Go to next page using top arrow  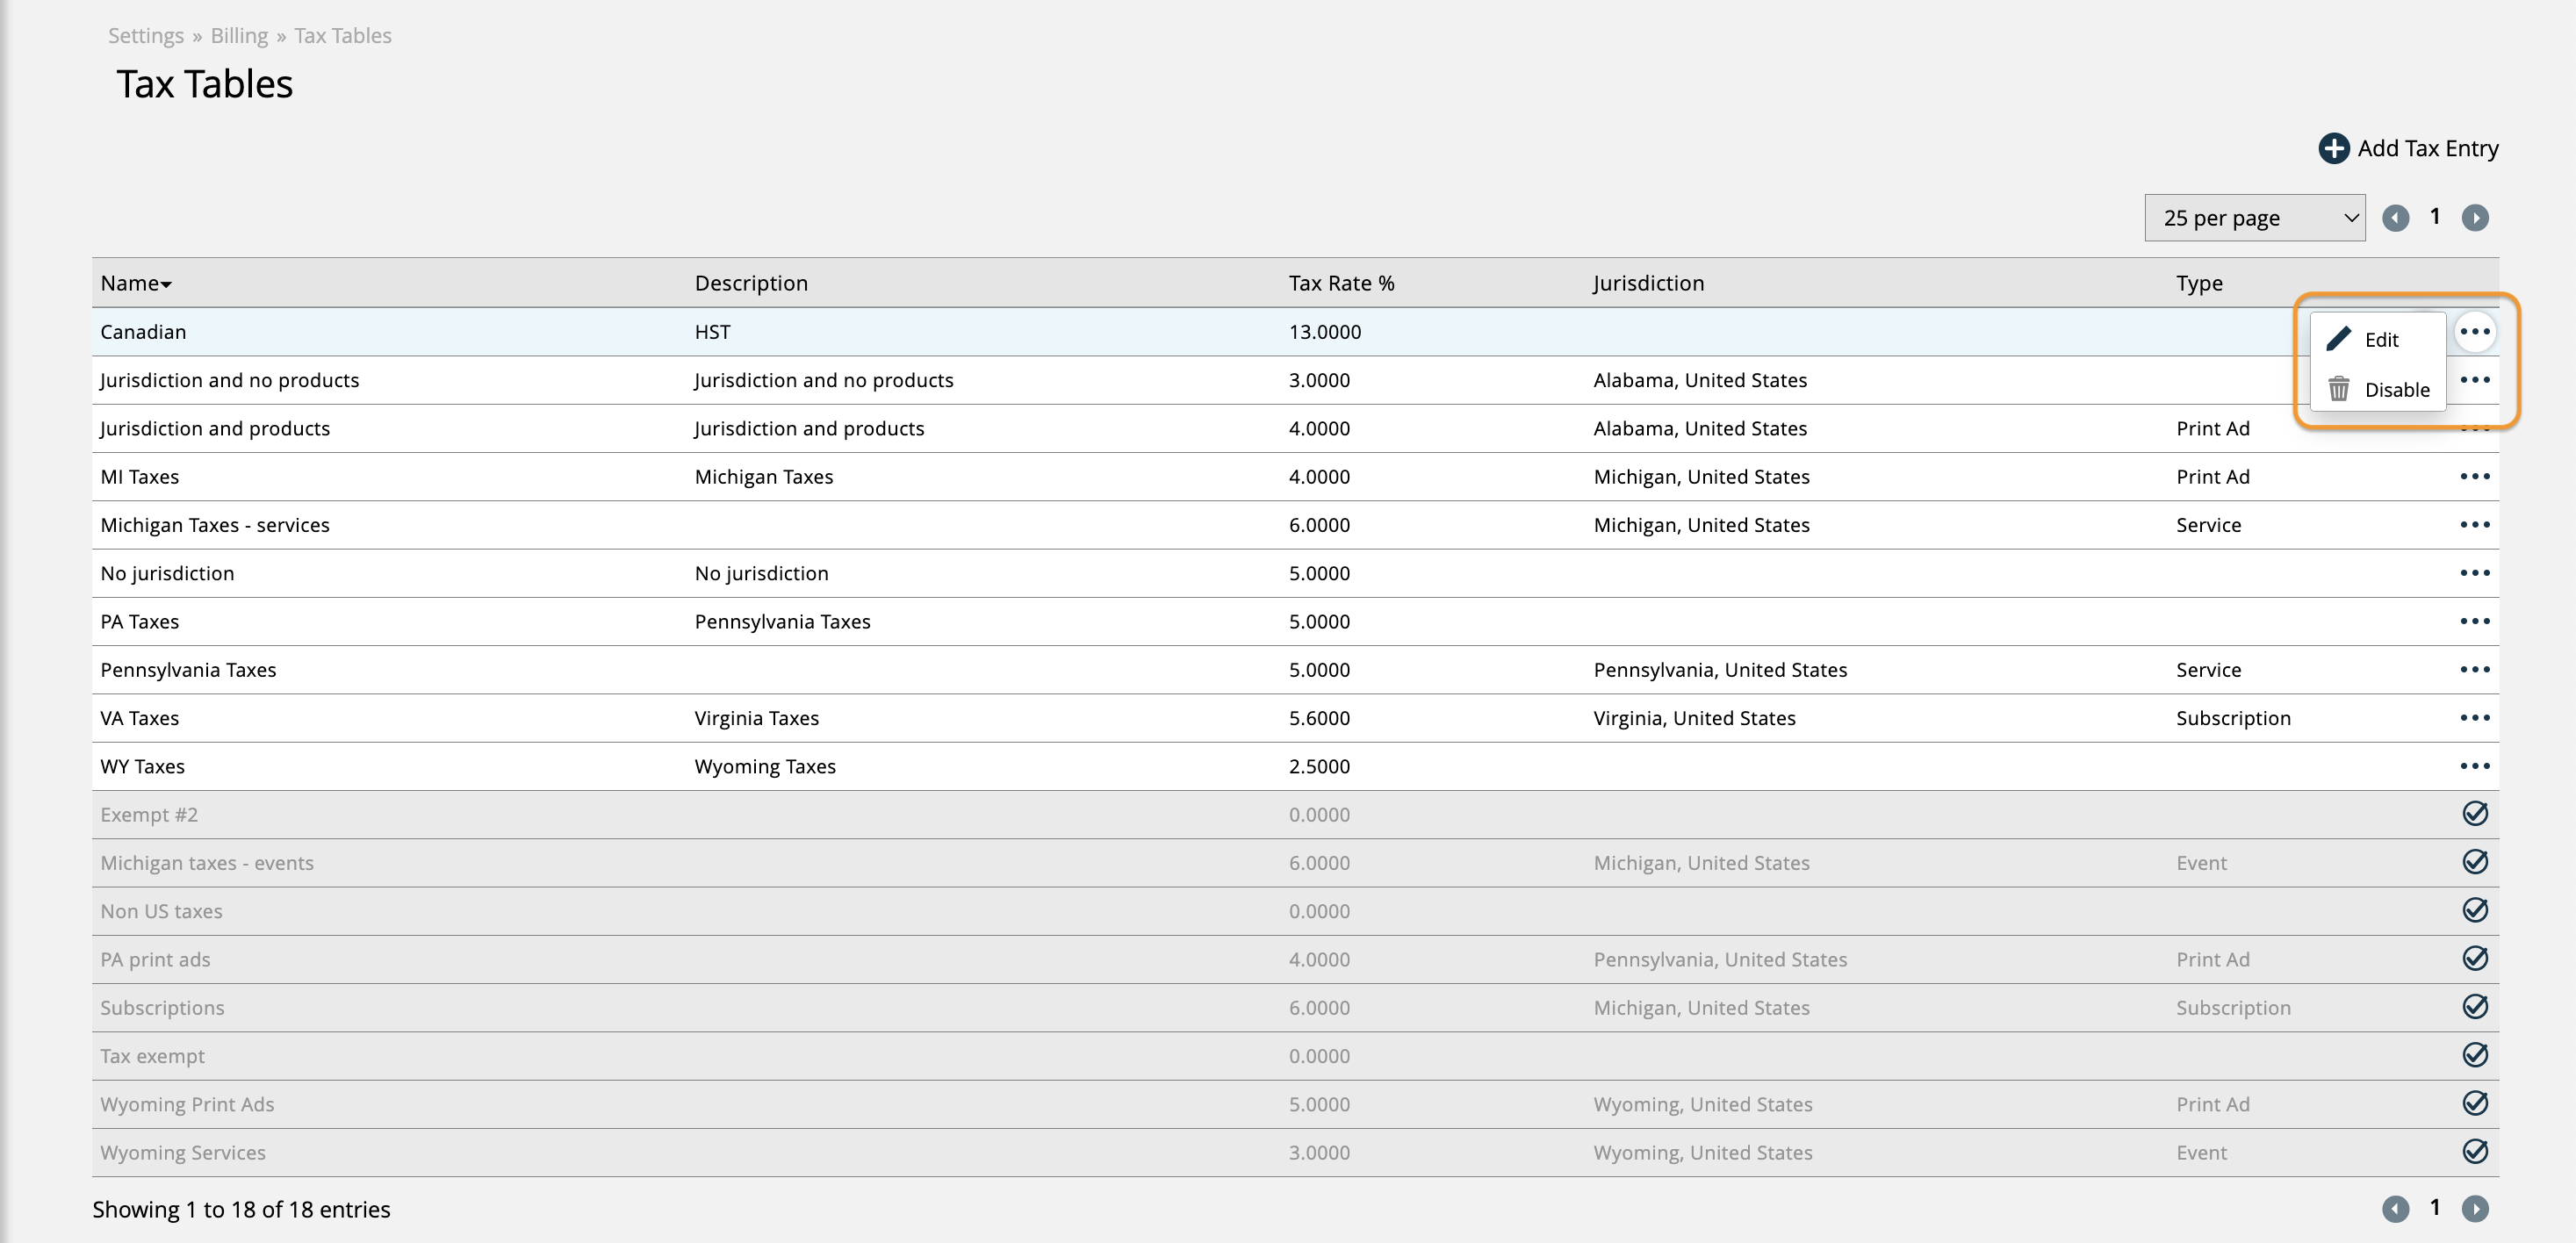pyautogui.click(x=2474, y=218)
